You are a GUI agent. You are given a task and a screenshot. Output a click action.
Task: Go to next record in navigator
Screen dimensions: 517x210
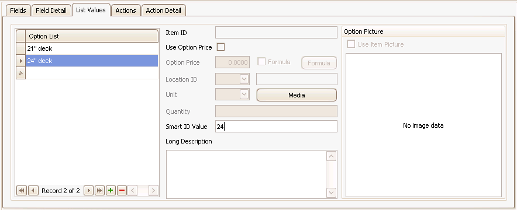88,191
